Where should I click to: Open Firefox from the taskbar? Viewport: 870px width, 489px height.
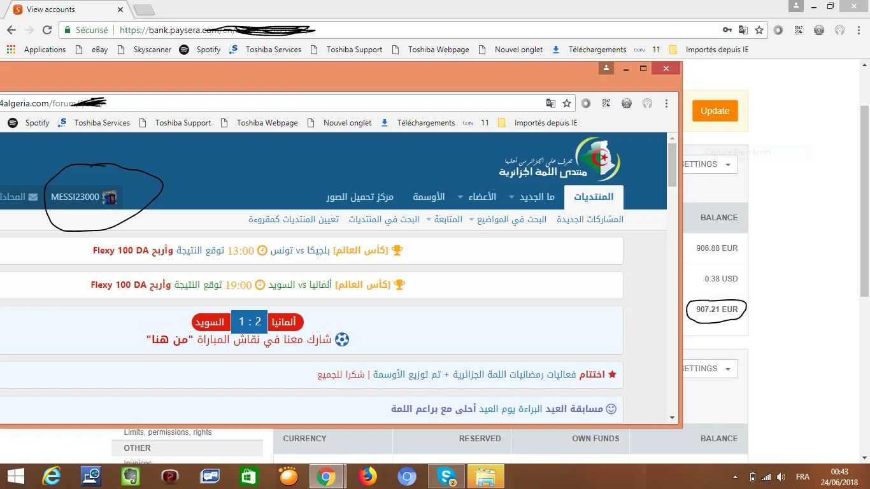tap(367, 476)
